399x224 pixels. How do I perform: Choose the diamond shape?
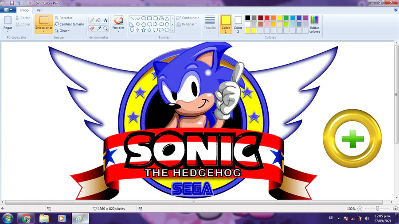138,24
